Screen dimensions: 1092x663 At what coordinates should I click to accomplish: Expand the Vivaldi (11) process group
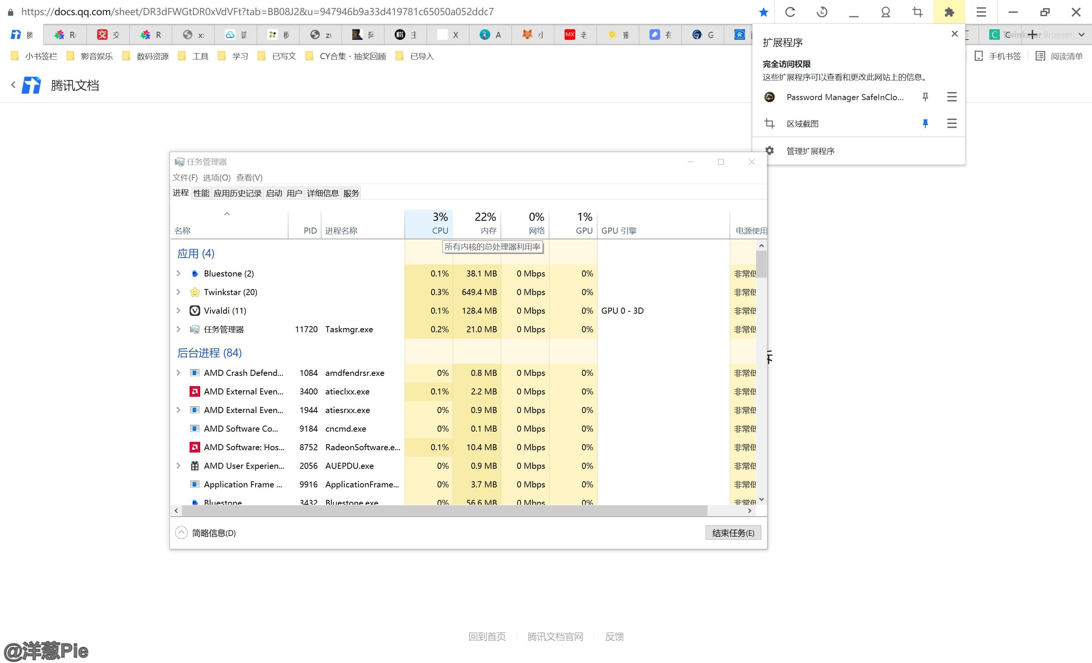click(179, 310)
